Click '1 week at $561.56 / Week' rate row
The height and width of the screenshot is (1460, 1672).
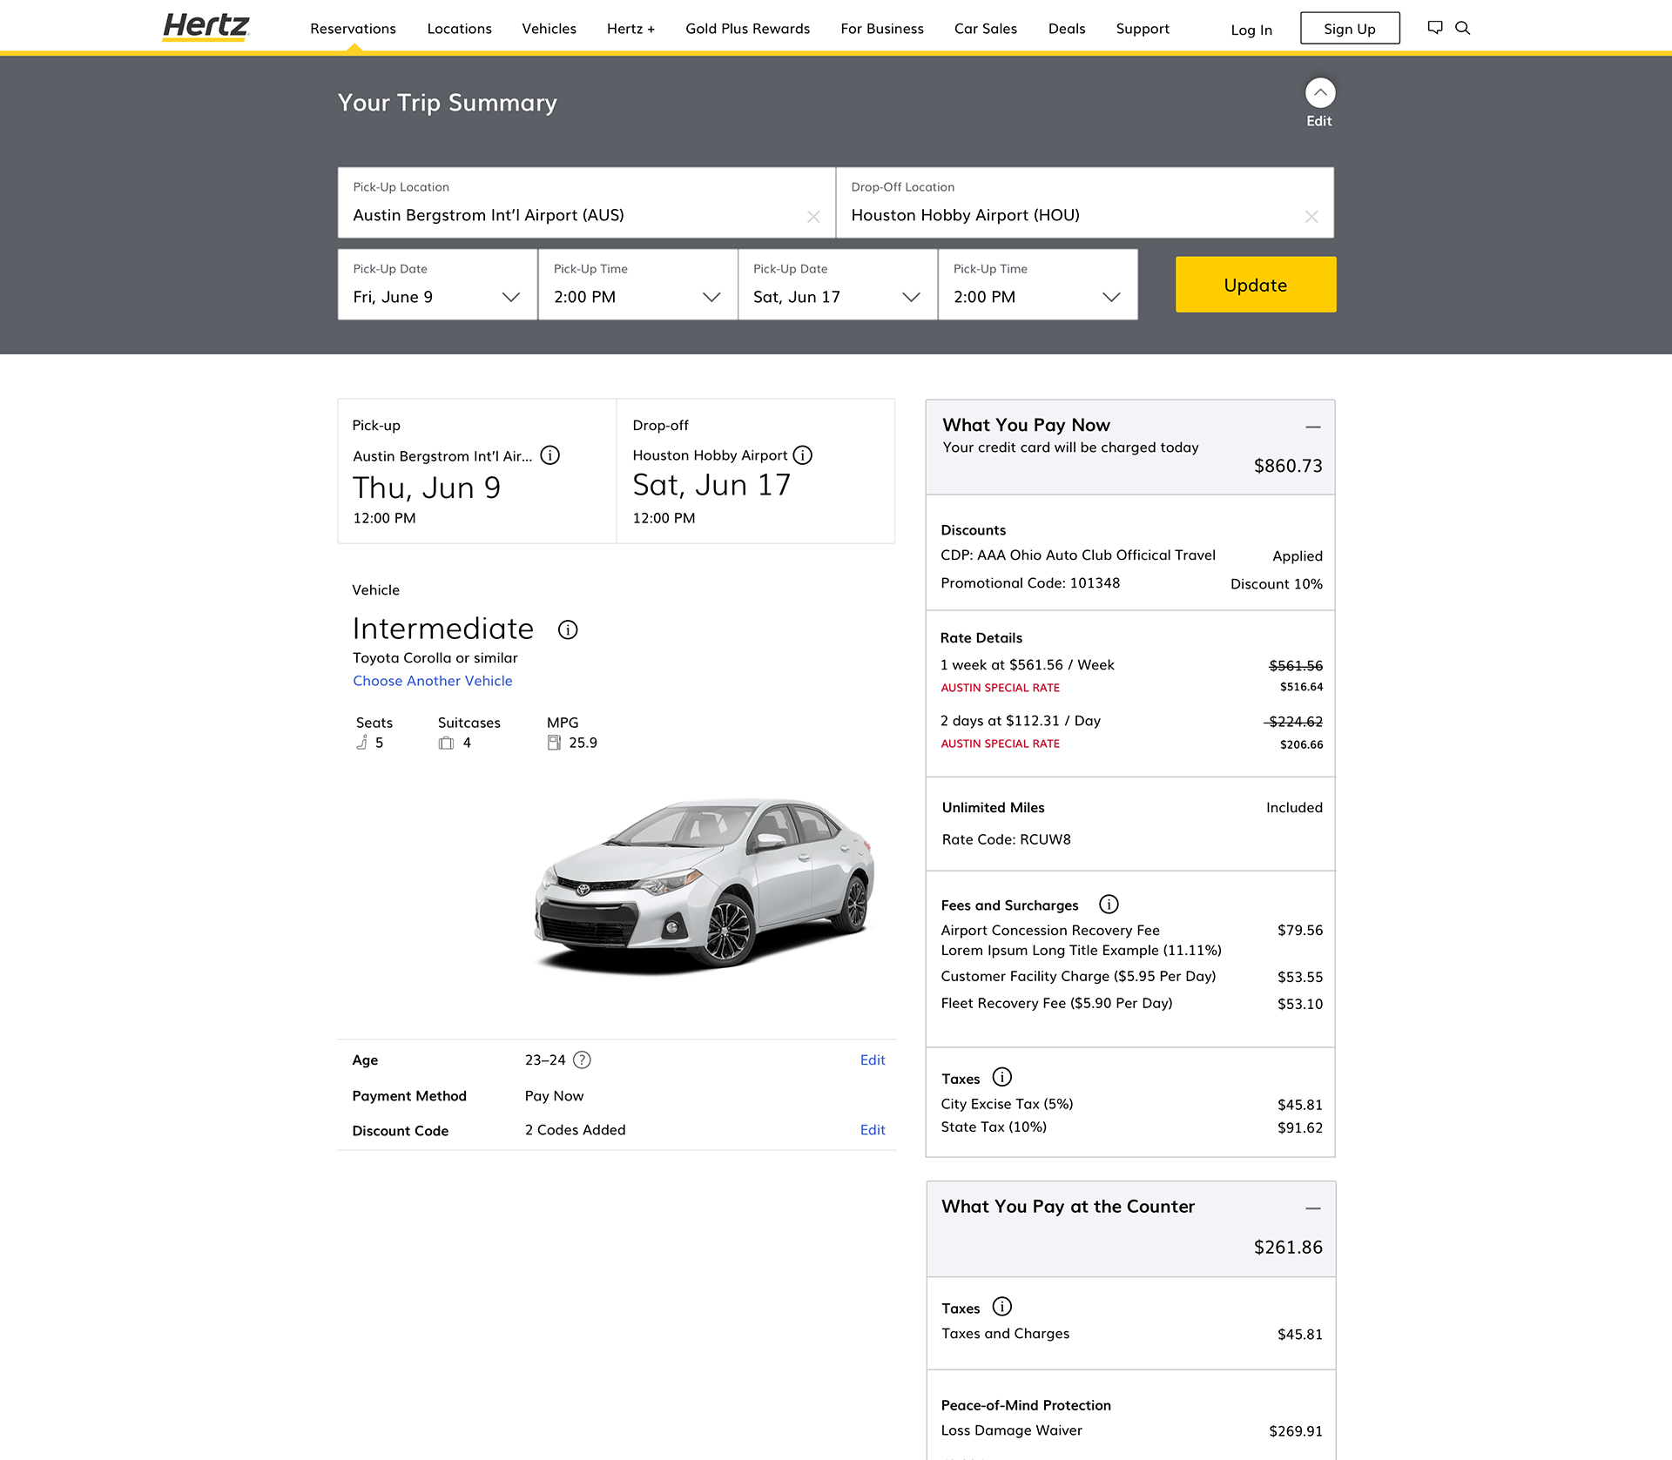(1131, 665)
